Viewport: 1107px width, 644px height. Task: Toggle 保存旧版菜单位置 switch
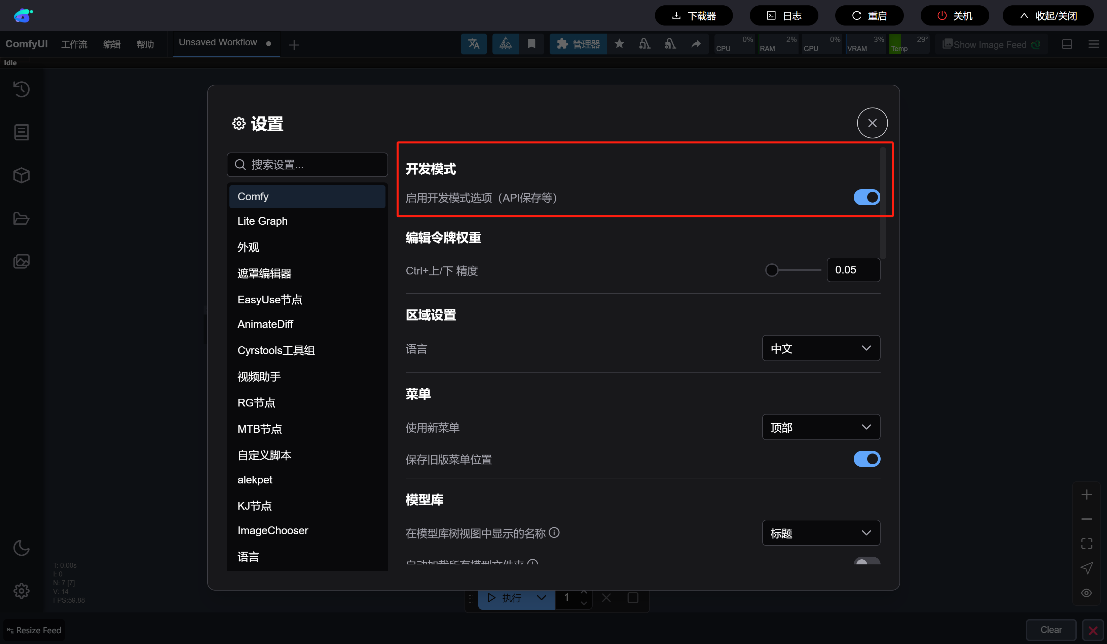click(x=867, y=459)
